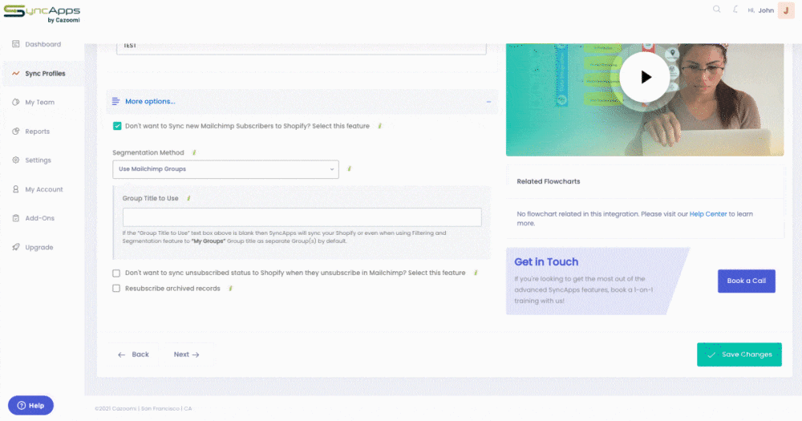The width and height of the screenshot is (802, 421).
Task: Click the Next button
Action: [x=187, y=354]
